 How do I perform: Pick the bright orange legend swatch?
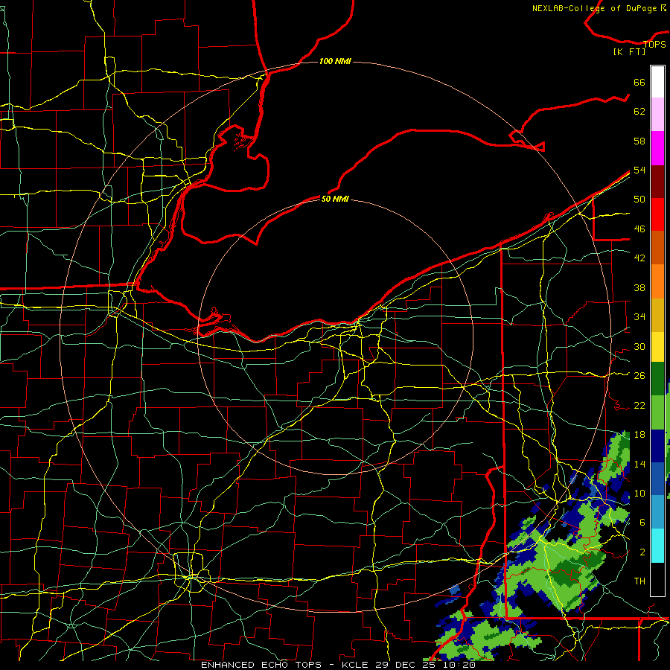click(657, 281)
